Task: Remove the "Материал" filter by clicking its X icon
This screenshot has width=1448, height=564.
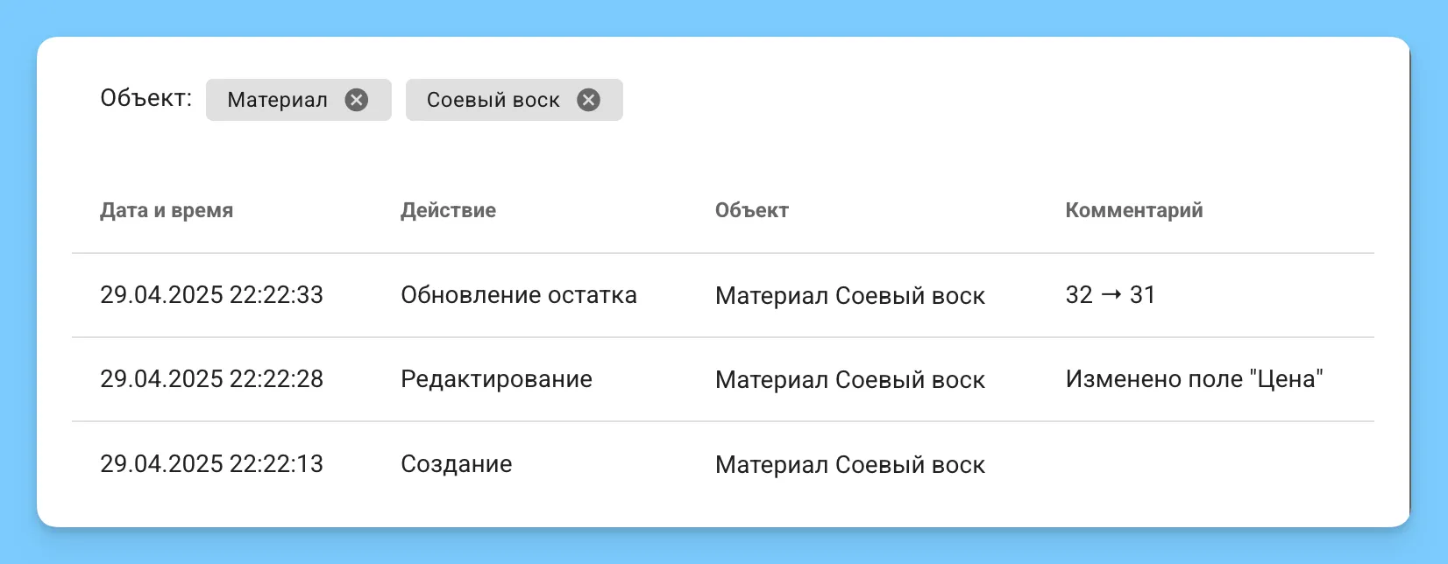Action: pos(357,100)
